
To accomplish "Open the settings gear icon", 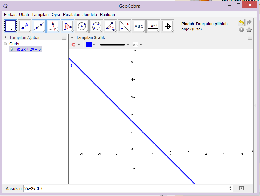I will (249, 30).
